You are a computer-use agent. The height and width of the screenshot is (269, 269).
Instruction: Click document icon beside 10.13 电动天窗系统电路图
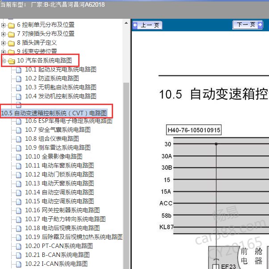pos(18,184)
